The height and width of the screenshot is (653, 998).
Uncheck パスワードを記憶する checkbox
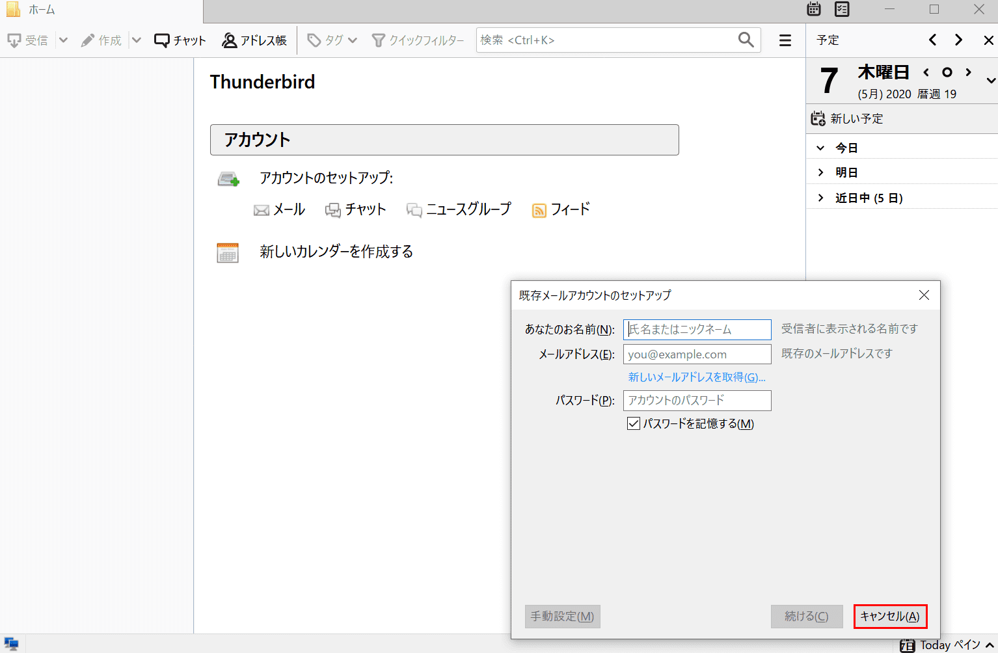634,424
